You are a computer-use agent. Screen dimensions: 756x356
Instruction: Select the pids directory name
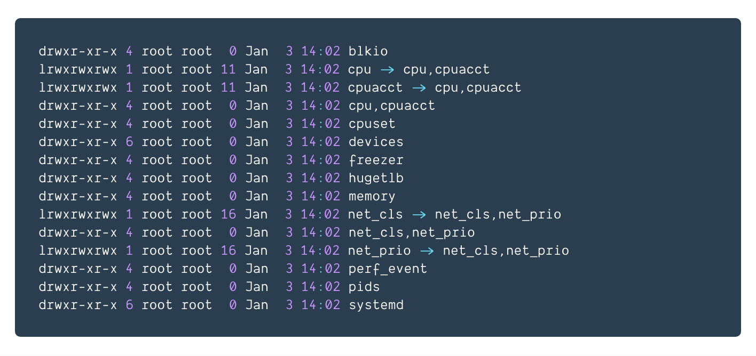(364, 287)
